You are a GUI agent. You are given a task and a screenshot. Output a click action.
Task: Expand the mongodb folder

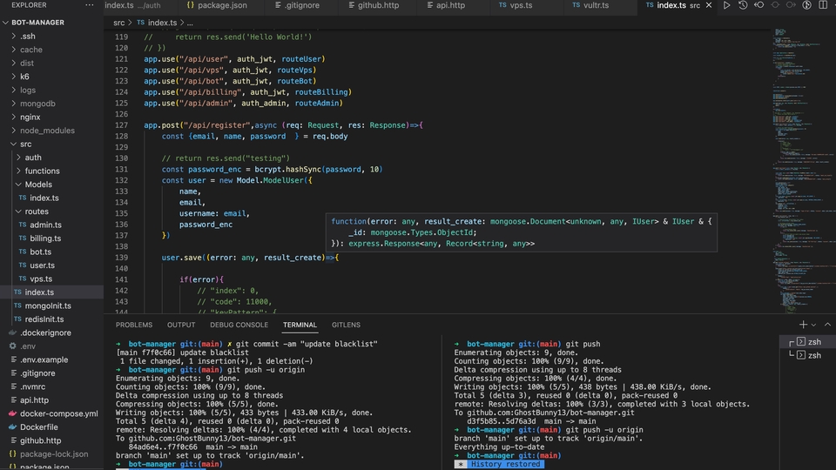[13, 104]
